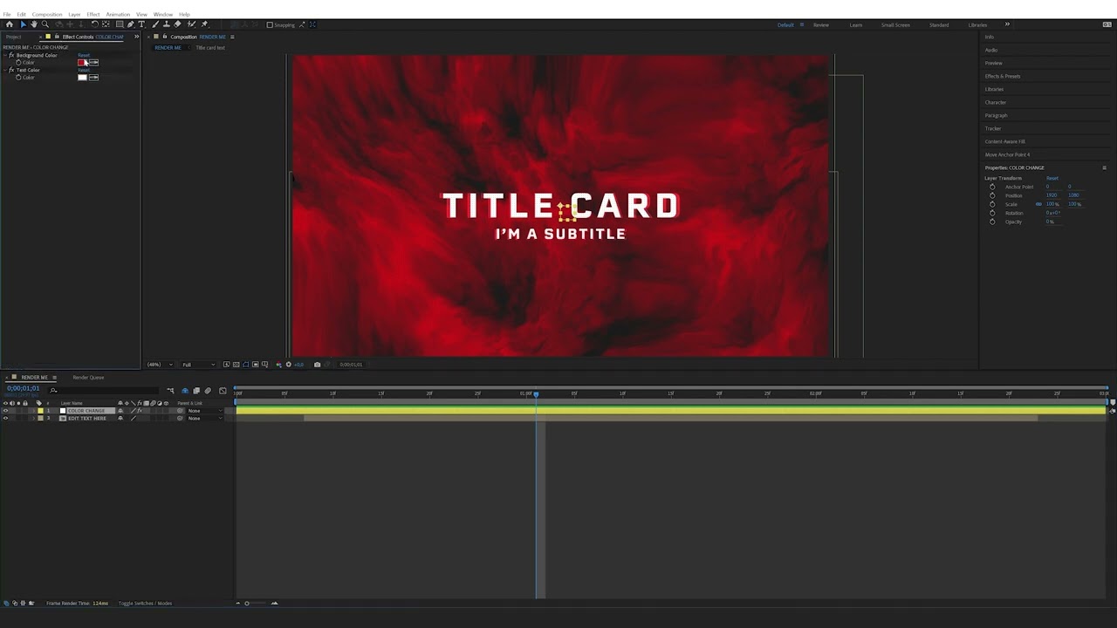Click the current time display 0;00;01;01

tap(23, 388)
